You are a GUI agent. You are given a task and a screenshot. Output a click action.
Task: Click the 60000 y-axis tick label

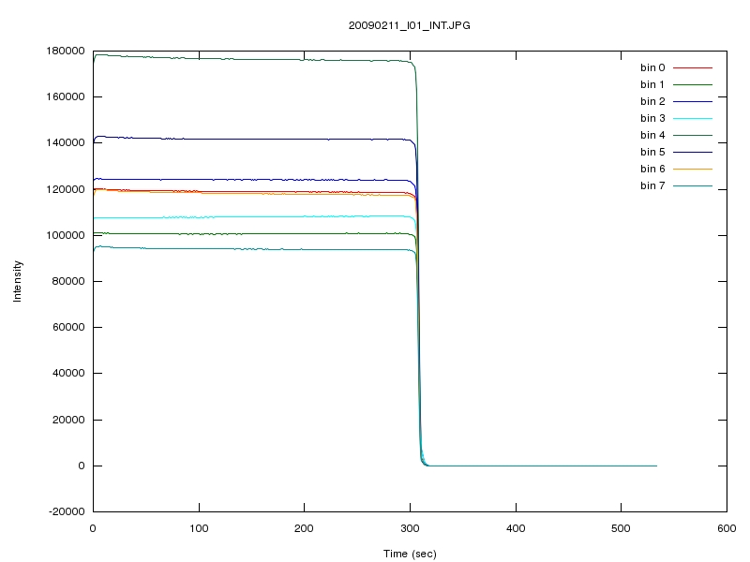(68, 327)
